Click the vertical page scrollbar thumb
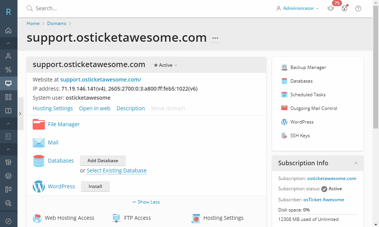 [376, 67]
